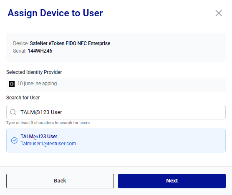This screenshot has width=232, height=195.
Task: Click the Serial label in info card
Action: pyautogui.click(x=20, y=51)
